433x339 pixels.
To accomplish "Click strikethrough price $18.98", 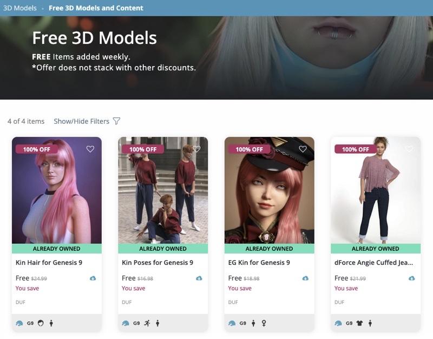I will (x=252, y=278).
